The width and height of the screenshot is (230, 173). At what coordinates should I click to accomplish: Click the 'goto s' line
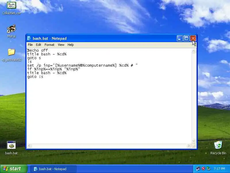[x=34, y=58]
